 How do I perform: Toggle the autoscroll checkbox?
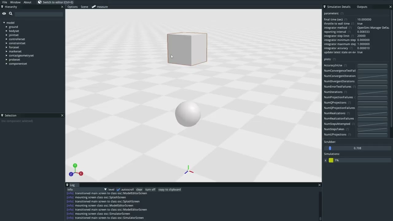(118, 190)
